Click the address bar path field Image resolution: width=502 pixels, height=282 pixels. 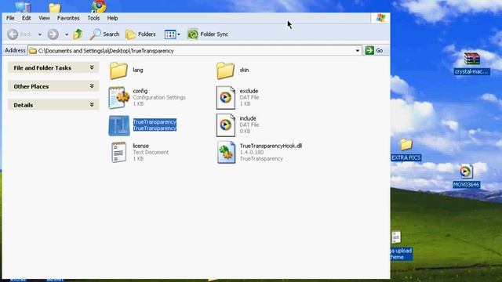[195, 50]
